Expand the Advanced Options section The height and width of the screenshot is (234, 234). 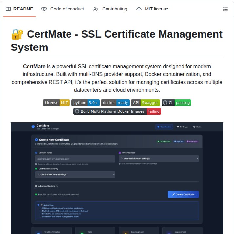coord(47,186)
